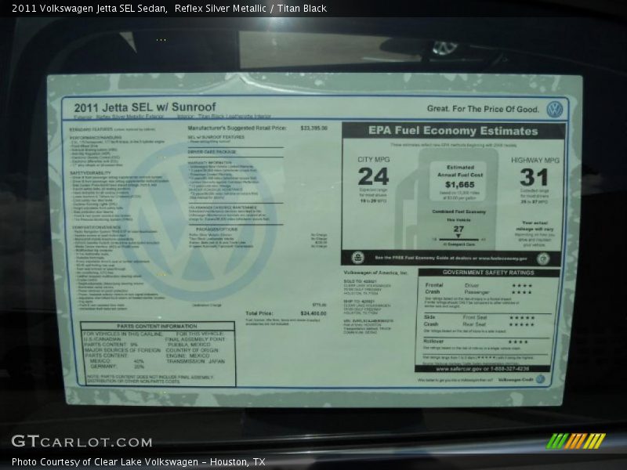Click the 'GERMANY' parts content row
This screenshot has width=627, height=470.
coord(117,366)
